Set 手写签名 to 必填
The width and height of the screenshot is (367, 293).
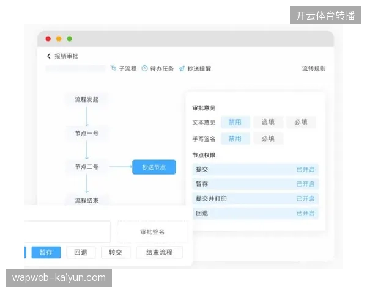tap(268, 139)
